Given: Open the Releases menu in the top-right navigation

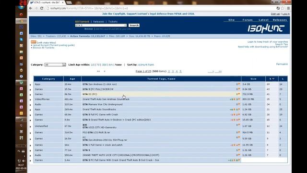Looking at the screenshot, I should coord(280,20).
